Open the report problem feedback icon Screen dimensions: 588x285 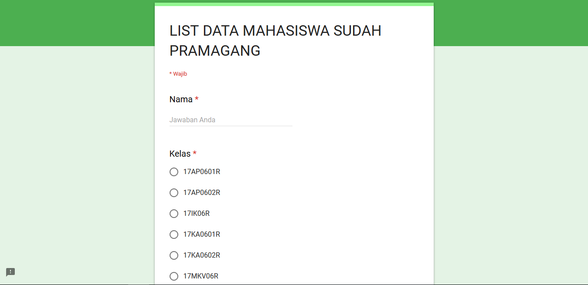(10, 272)
